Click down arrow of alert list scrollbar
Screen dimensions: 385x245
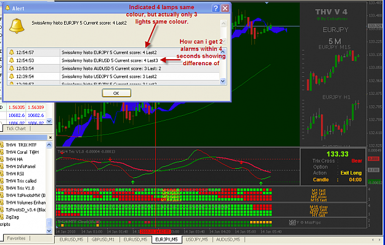(223, 81)
